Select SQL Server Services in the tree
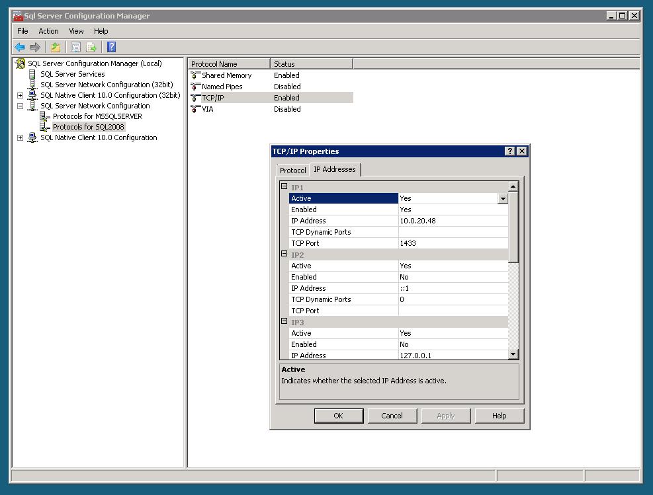 click(73, 74)
